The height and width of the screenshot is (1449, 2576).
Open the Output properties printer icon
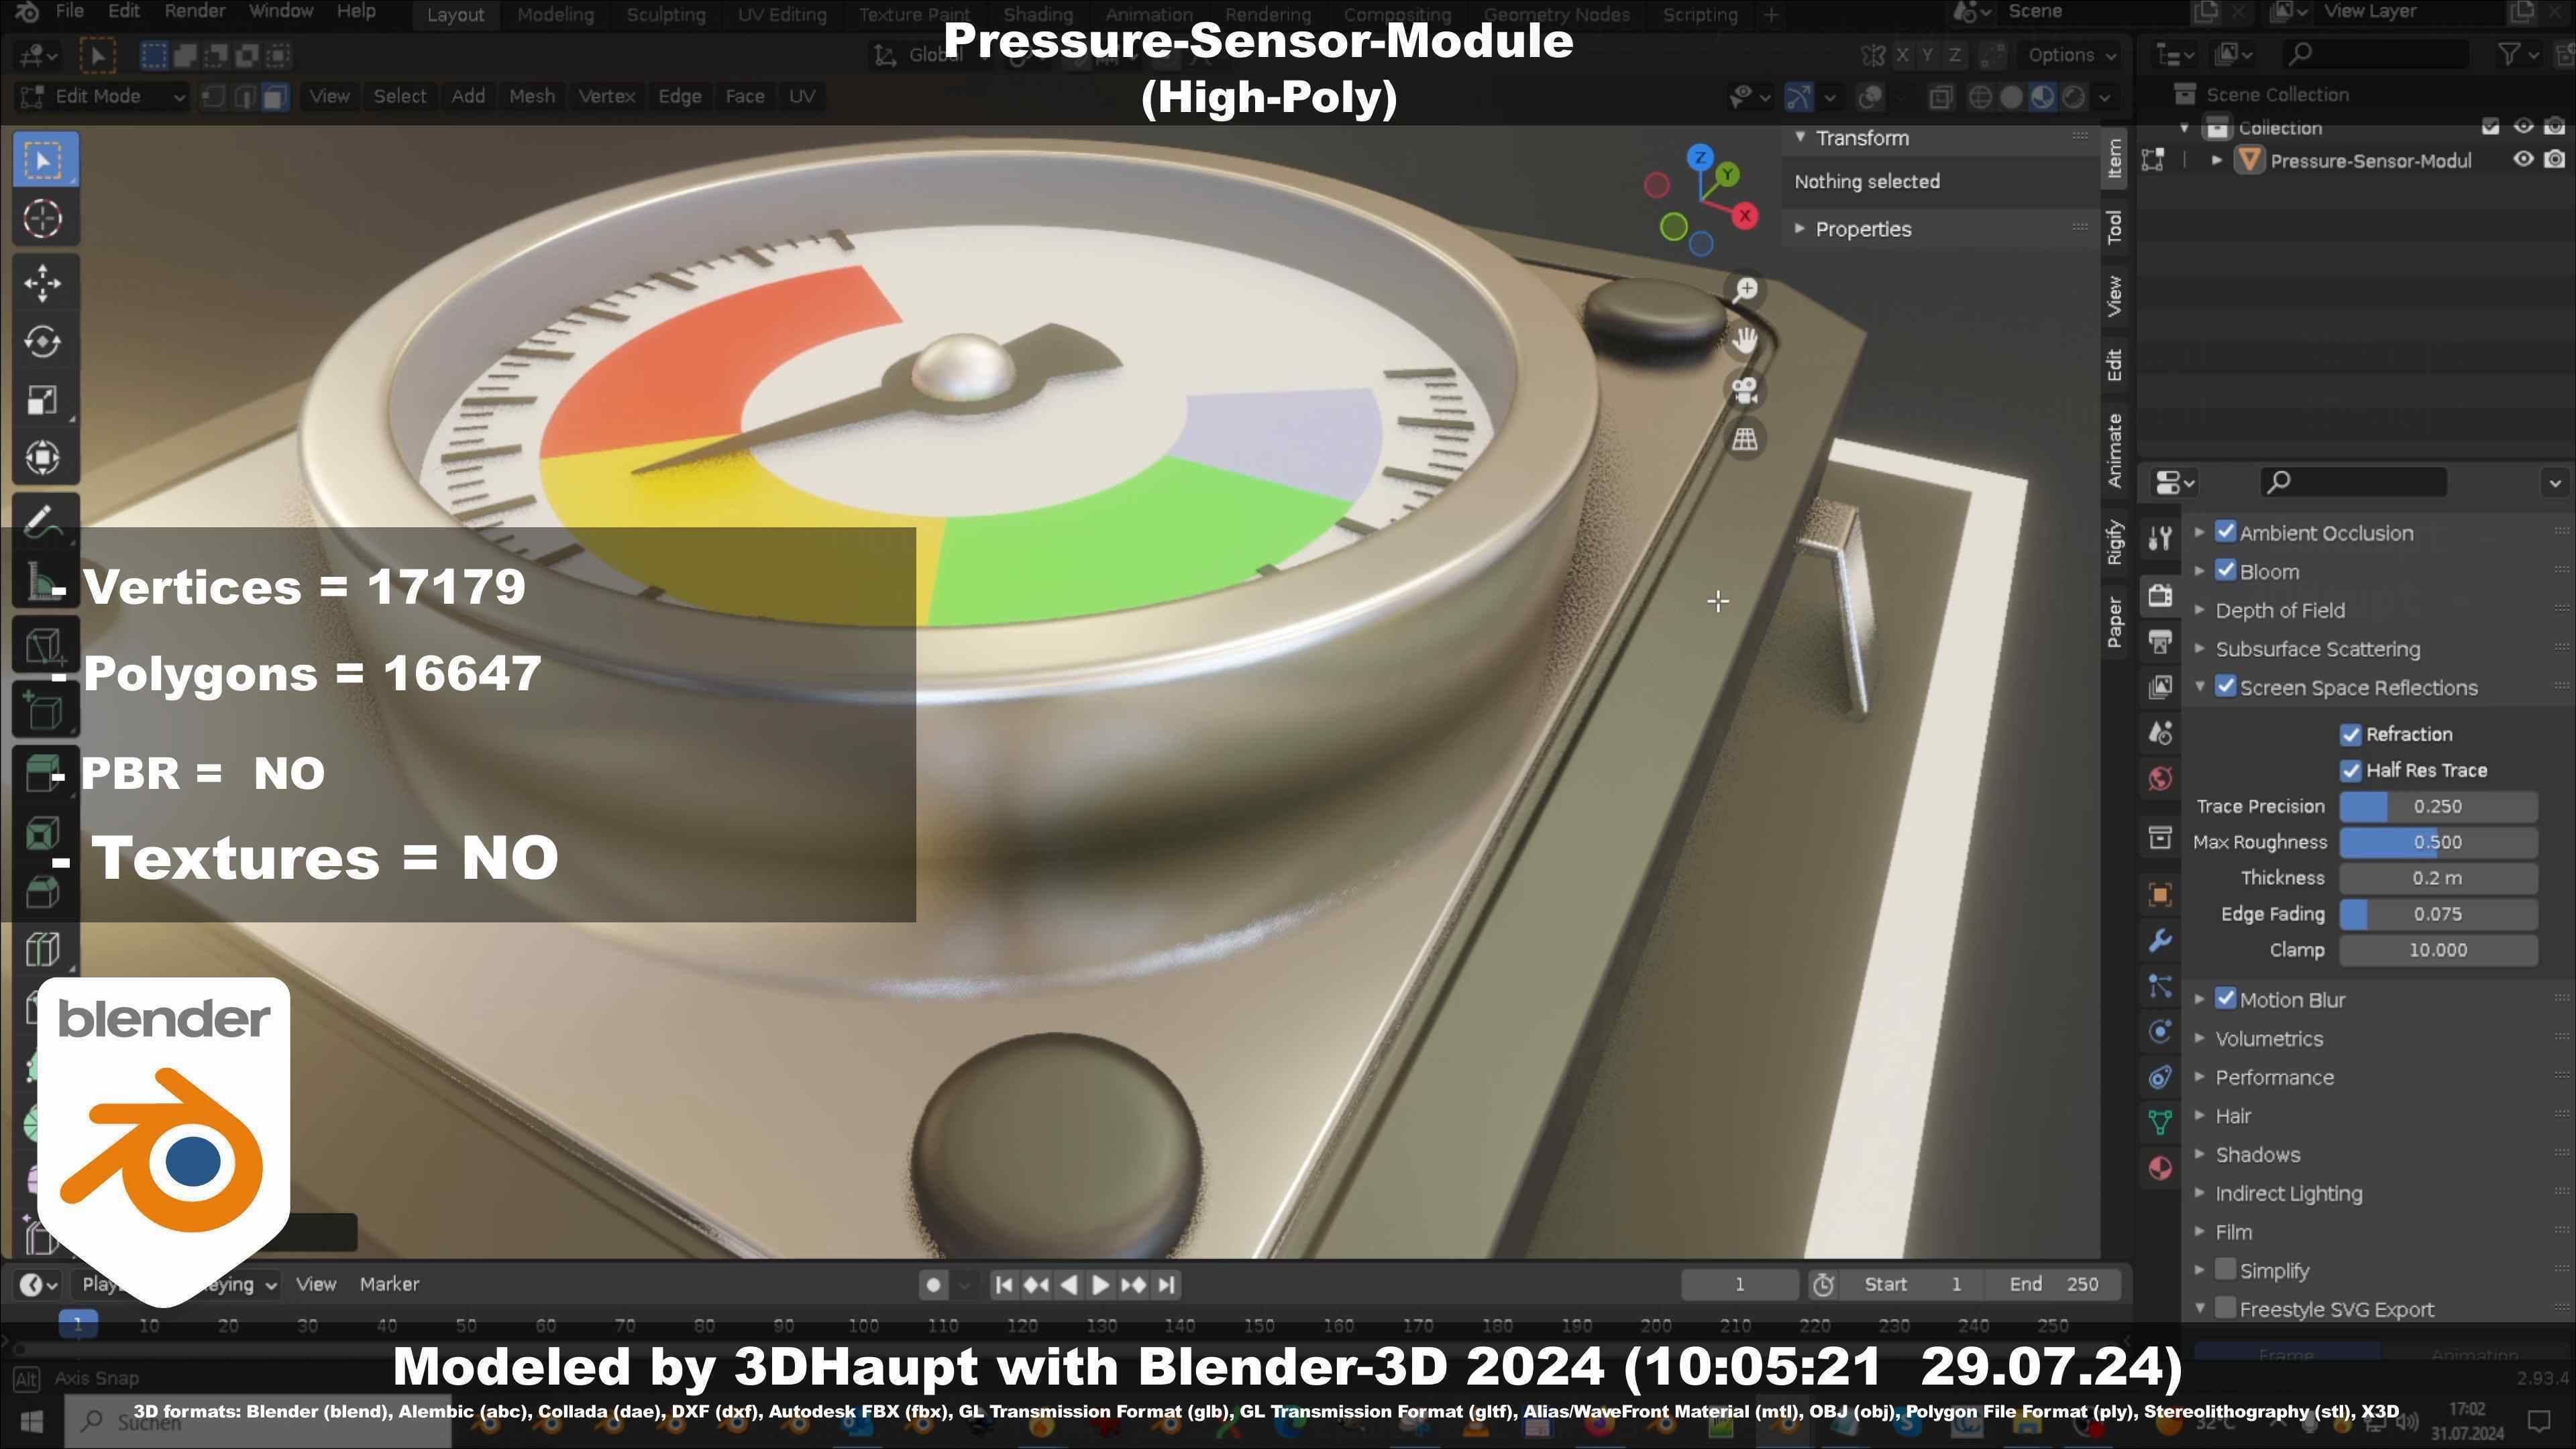tap(2160, 641)
